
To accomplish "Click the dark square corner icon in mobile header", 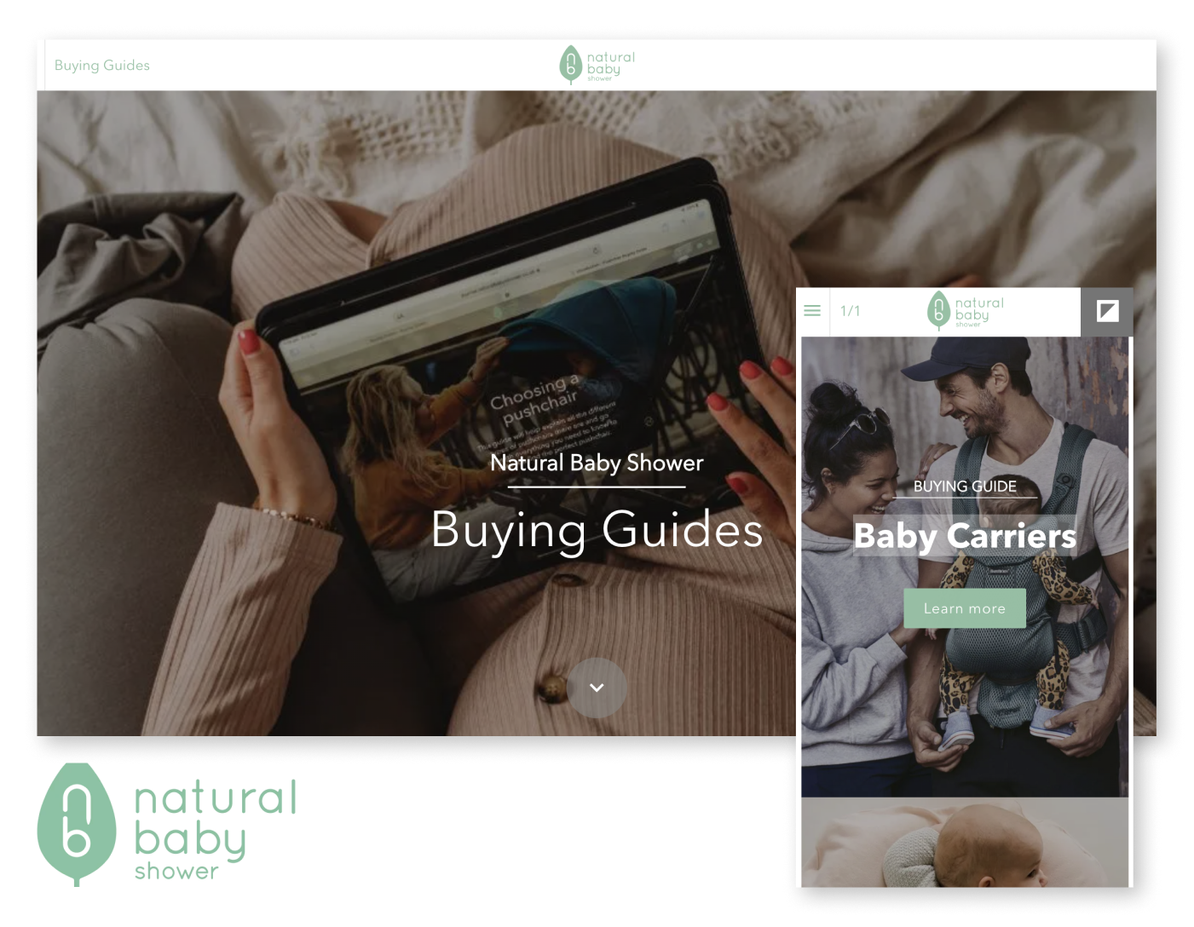I will tap(1107, 311).
